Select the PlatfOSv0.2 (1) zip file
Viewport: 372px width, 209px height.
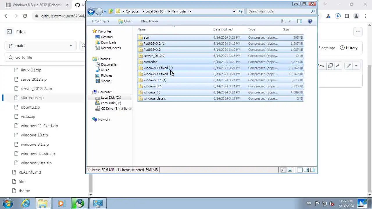[x=220, y=44]
